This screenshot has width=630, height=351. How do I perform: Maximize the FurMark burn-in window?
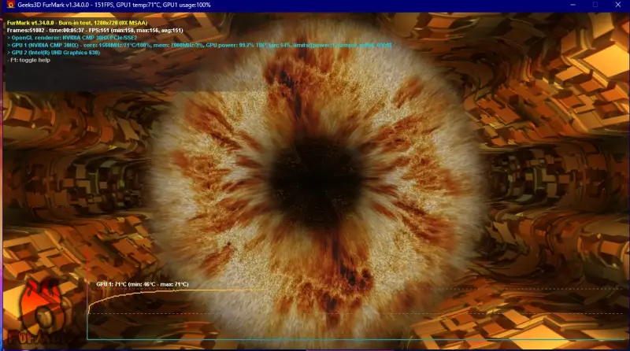click(595, 6)
